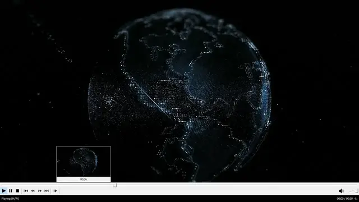Fast forward the video with double-right arrows
359x202 pixels.
tap(40, 191)
